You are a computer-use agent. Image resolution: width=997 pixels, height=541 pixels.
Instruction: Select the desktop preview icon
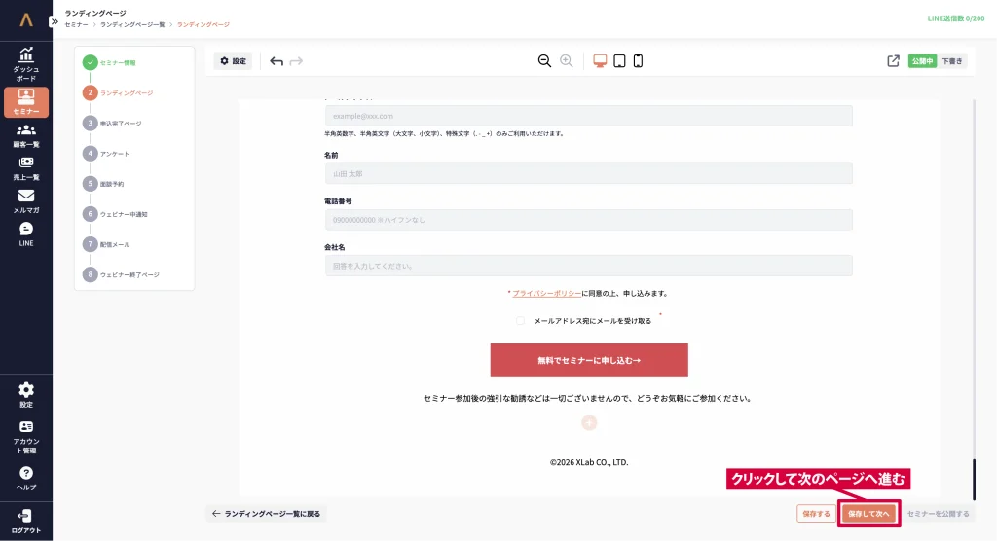pyautogui.click(x=600, y=61)
